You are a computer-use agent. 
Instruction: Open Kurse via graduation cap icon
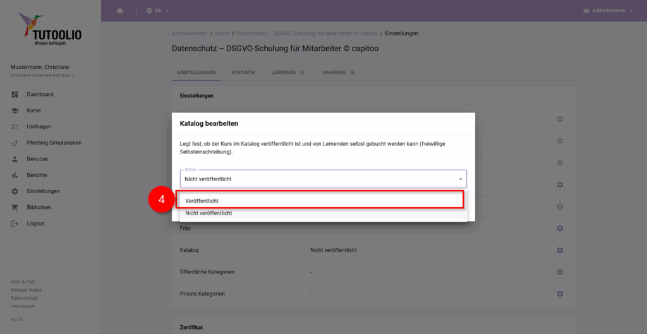[15, 110]
